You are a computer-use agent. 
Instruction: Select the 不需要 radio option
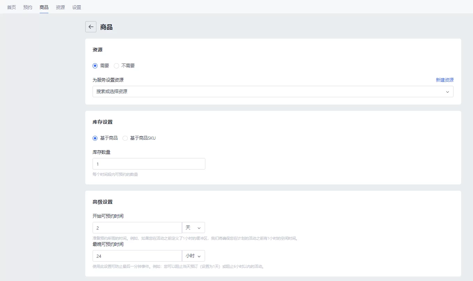click(117, 66)
